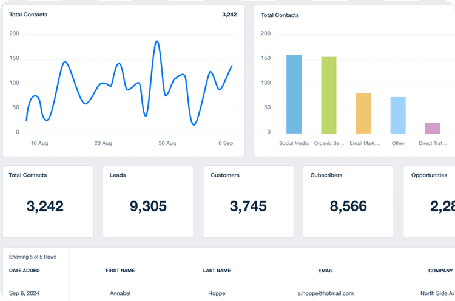Open the Leads 9,305 stat card
This screenshot has height=301, width=455.
point(148,201)
